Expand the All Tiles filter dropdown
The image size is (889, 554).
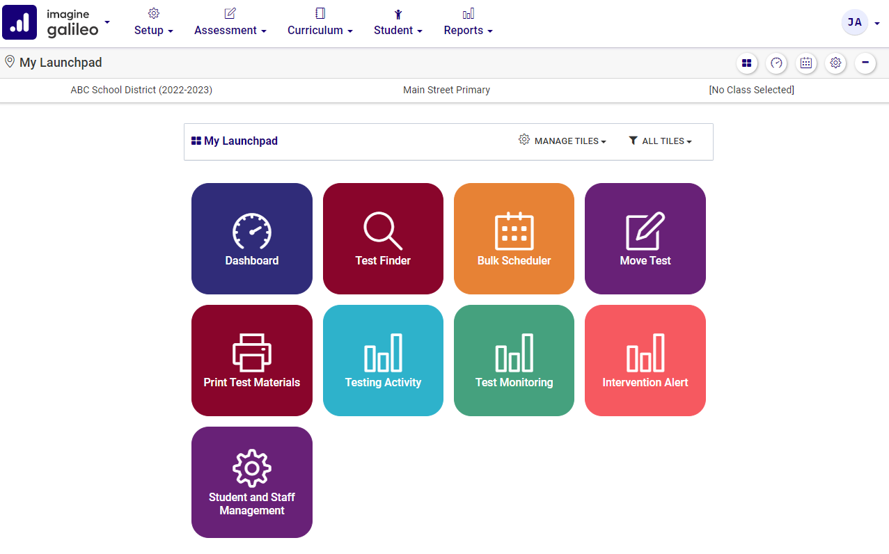(x=659, y=141)
